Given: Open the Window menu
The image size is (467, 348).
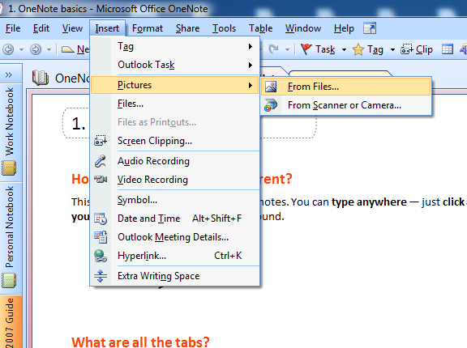Looking at the screenshot, I should coord(303,28).
